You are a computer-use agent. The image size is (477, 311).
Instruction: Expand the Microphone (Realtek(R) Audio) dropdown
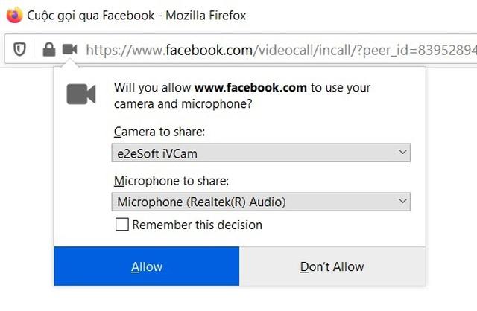point(253,202)
